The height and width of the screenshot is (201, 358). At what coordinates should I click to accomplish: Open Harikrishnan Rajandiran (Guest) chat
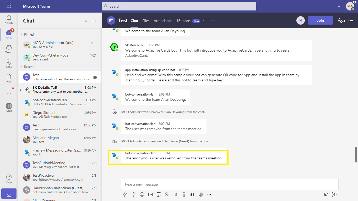coord(60,190)
